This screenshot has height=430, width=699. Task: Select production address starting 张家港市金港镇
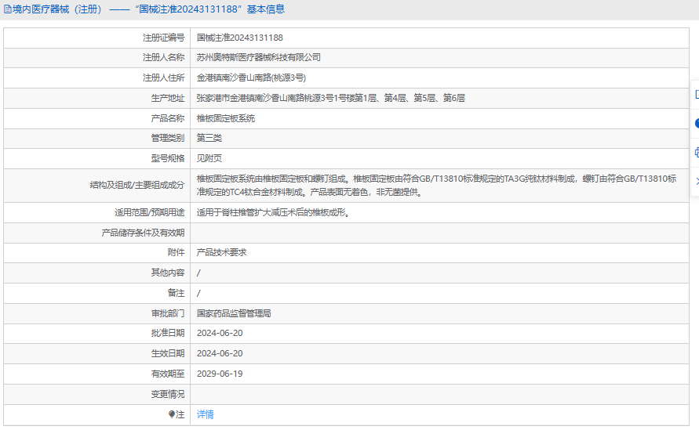[x=331, y=98]
